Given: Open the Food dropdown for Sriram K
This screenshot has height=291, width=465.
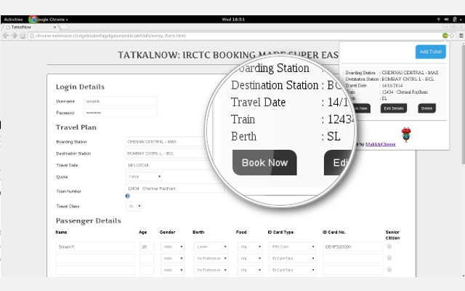Looking at the screenshot, I should tap(250, 247).
